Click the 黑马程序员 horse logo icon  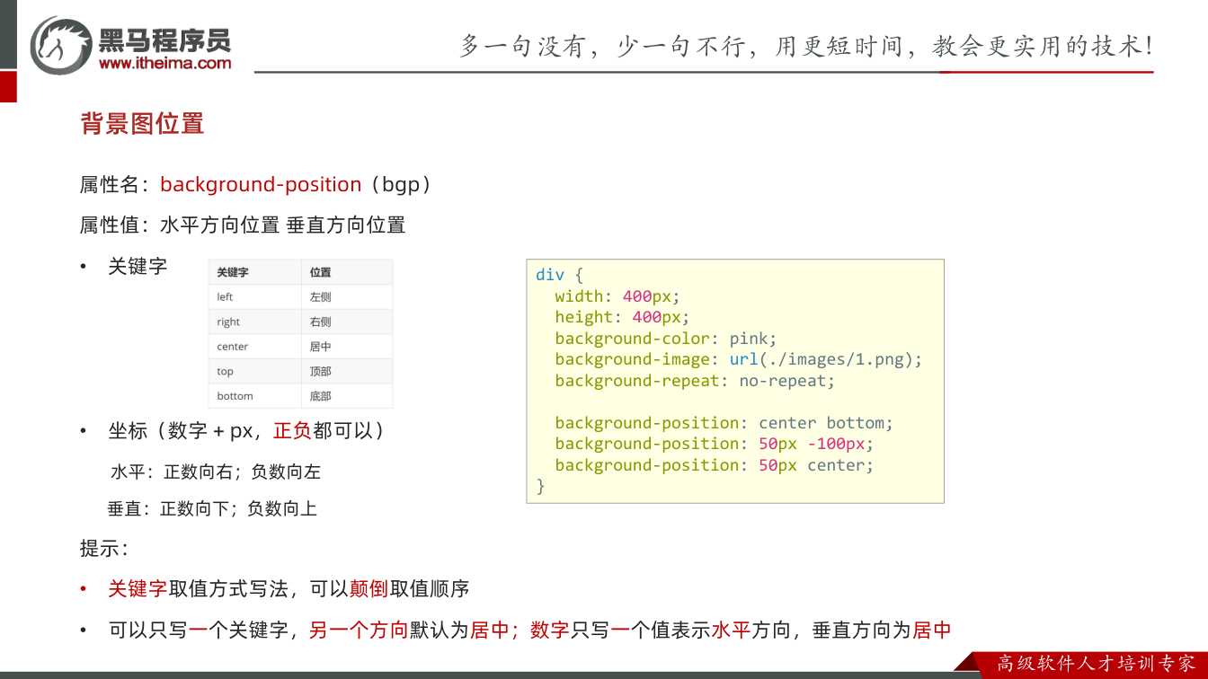62,45
